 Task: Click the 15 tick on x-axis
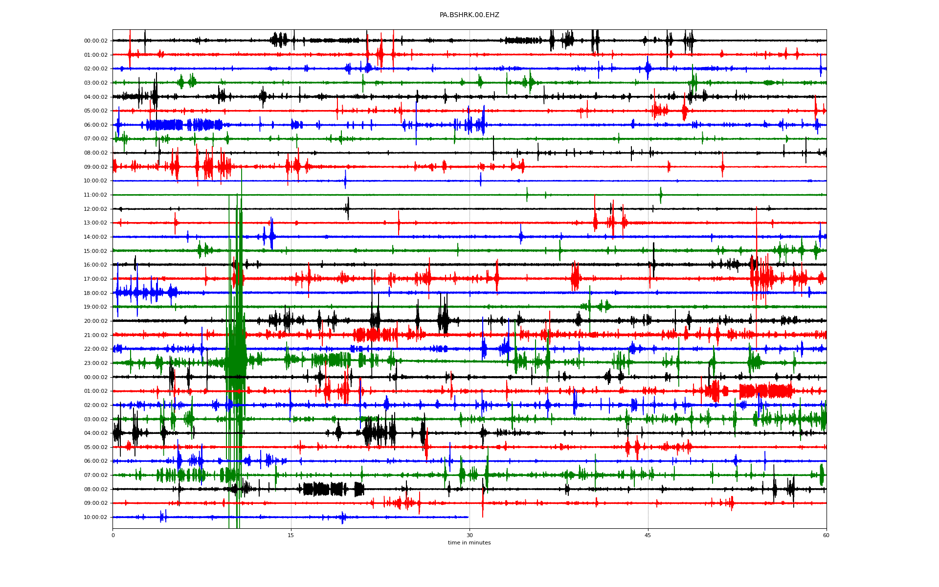291,535
